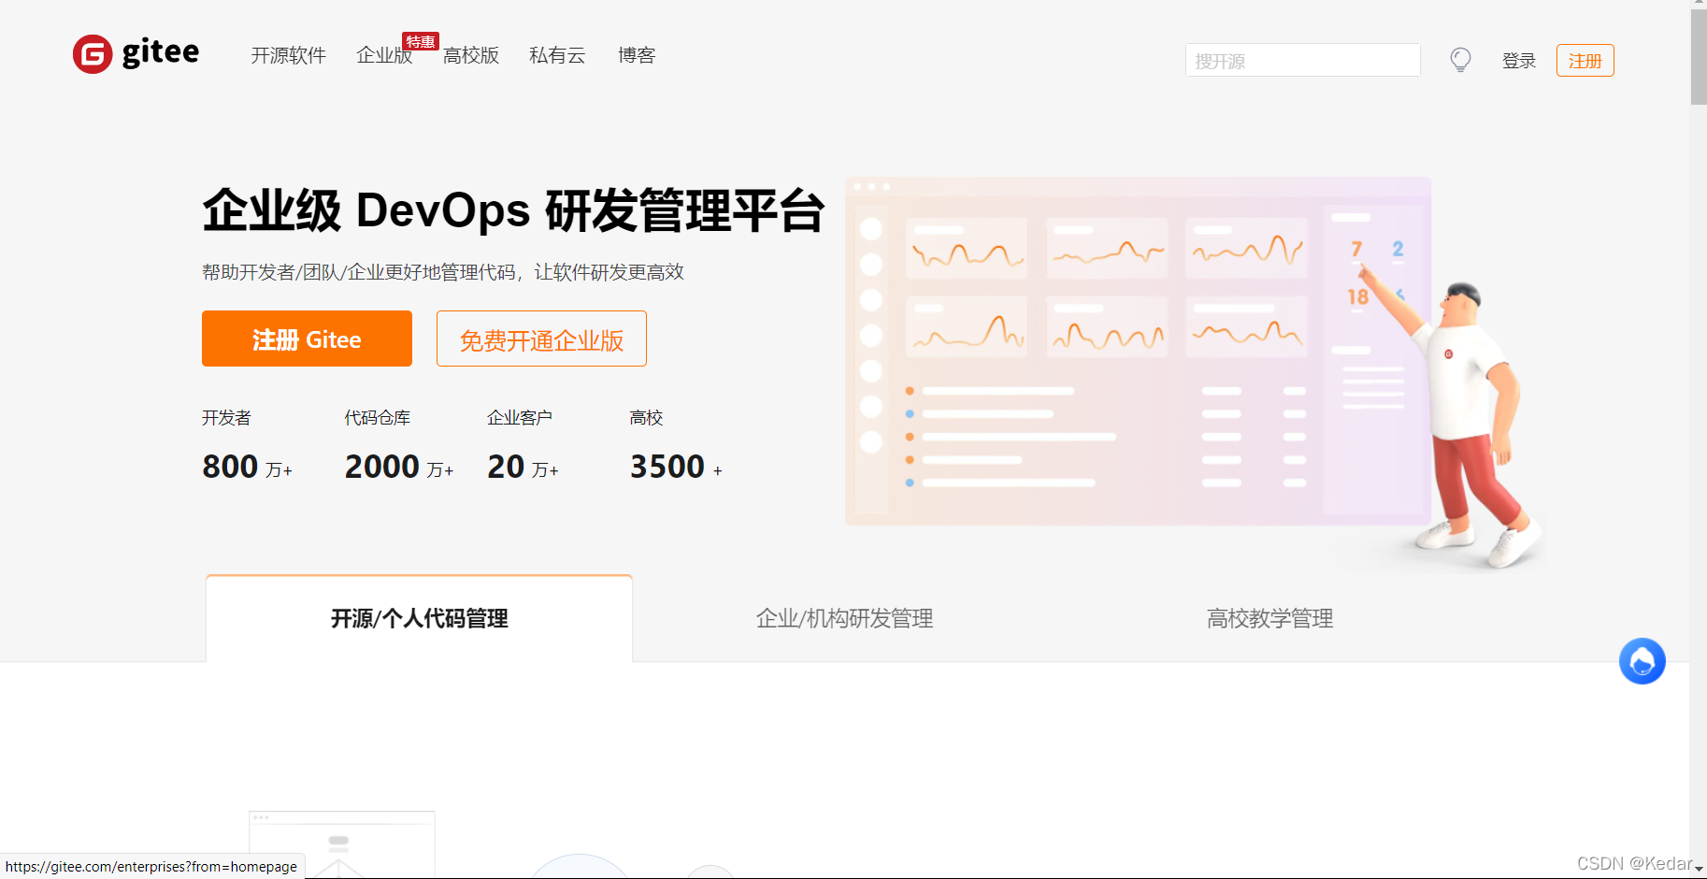
Task: Open the 企业版 menu
Action: tap(384, 56)
